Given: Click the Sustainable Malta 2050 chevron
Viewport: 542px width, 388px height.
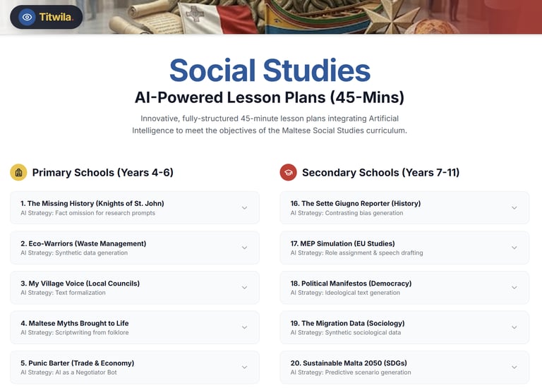Looking at the screenshot, I should point(514,367).
